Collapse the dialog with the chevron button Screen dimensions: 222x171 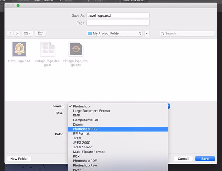(147, 33)
